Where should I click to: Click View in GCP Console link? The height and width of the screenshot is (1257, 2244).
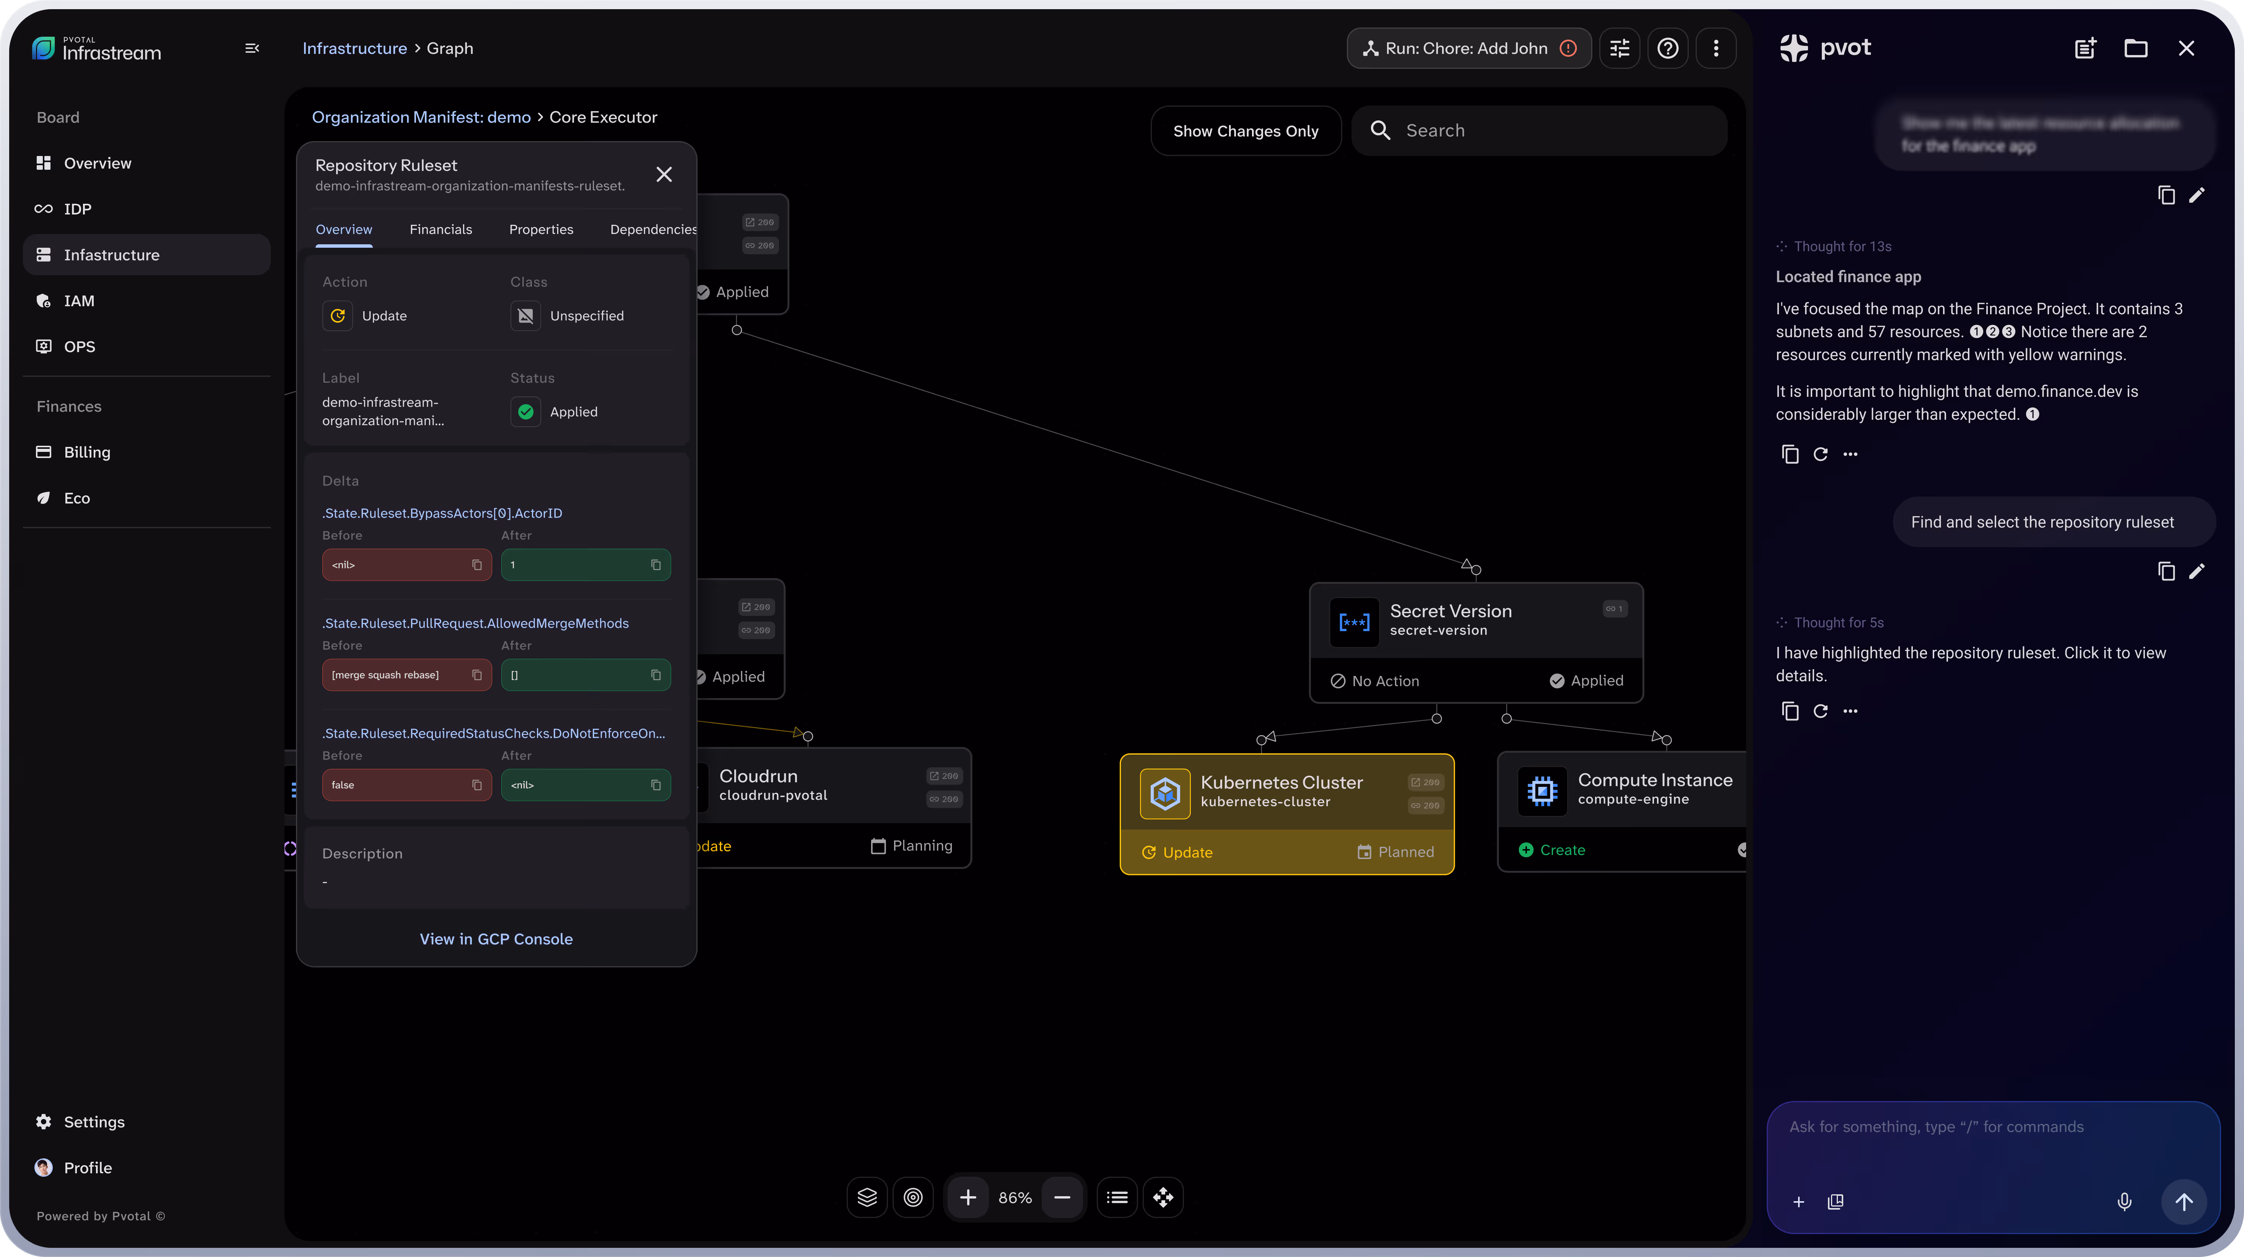pos(496,939)
